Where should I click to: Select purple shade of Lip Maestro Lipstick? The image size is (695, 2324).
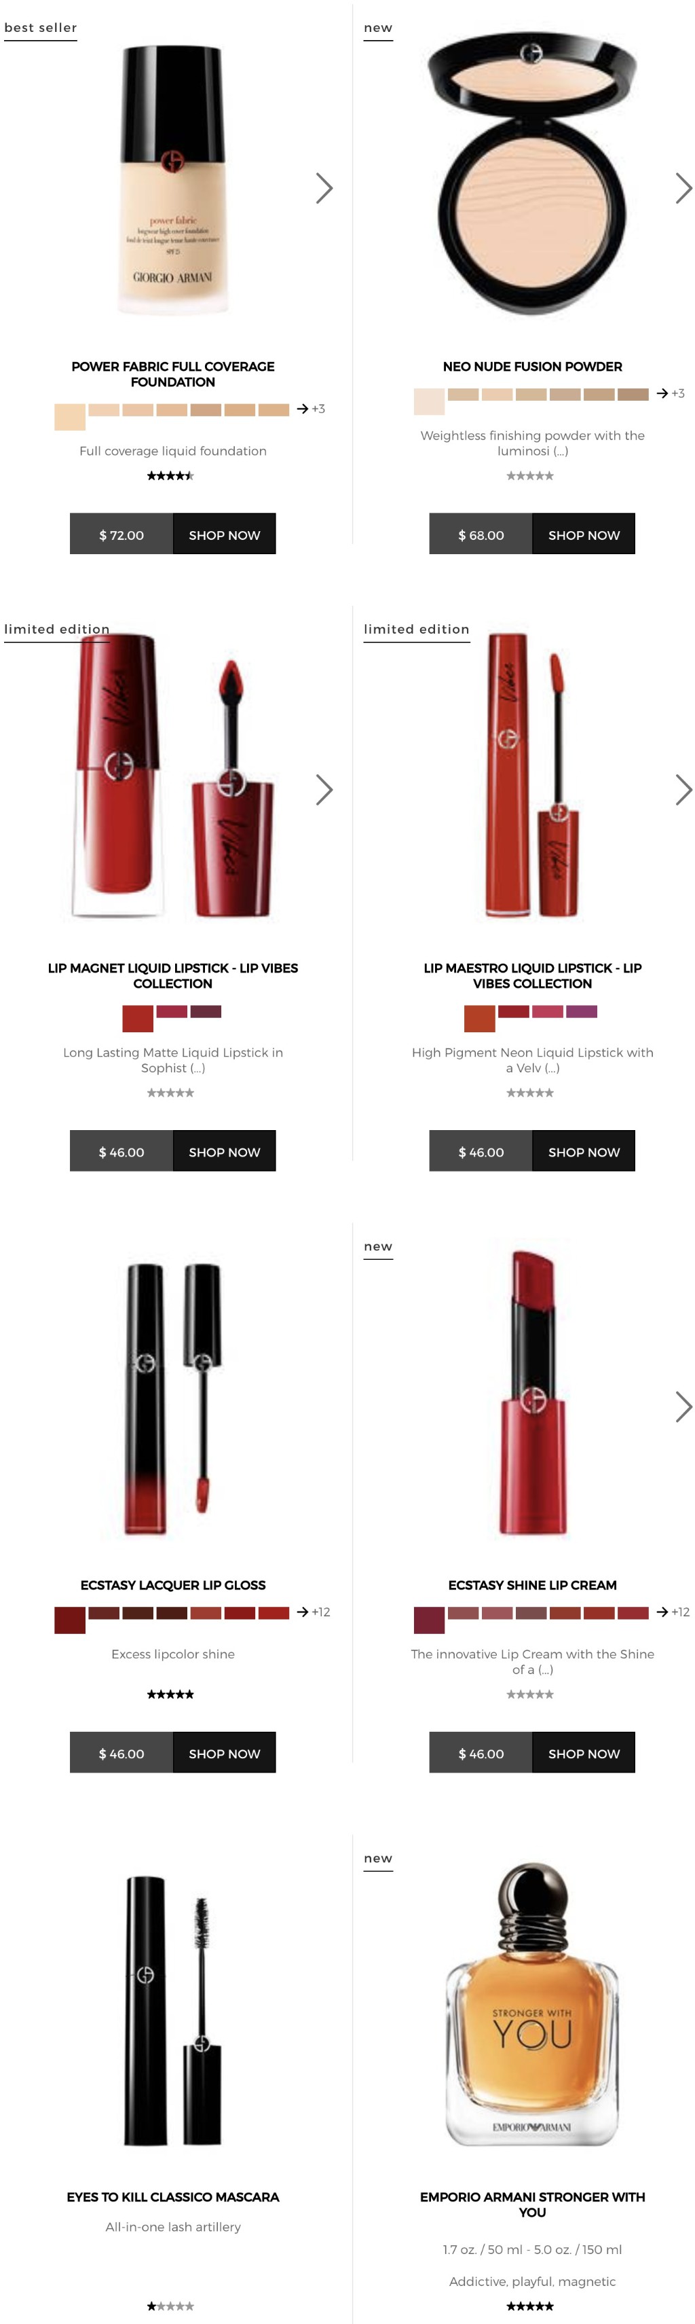point(582,1011)
